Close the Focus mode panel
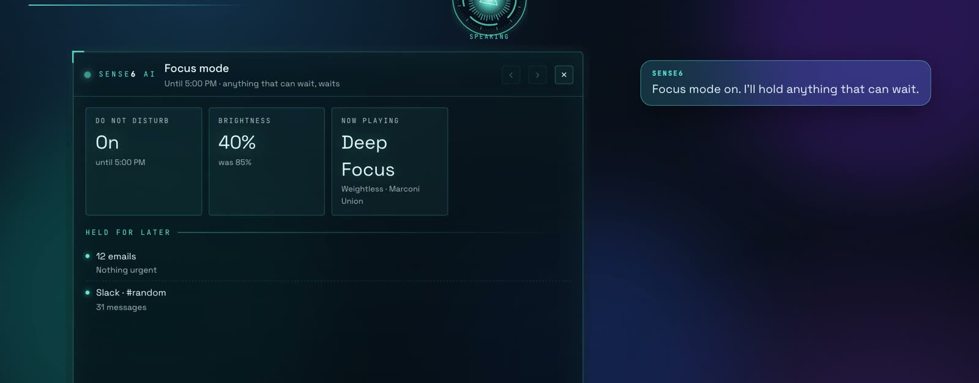Screen dimensions: 979x383 click(x=564, y=75)
